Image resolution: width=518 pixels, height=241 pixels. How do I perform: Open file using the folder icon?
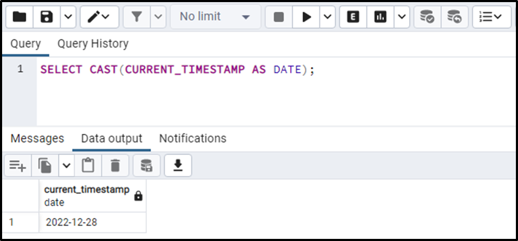[x=20, y=17]
